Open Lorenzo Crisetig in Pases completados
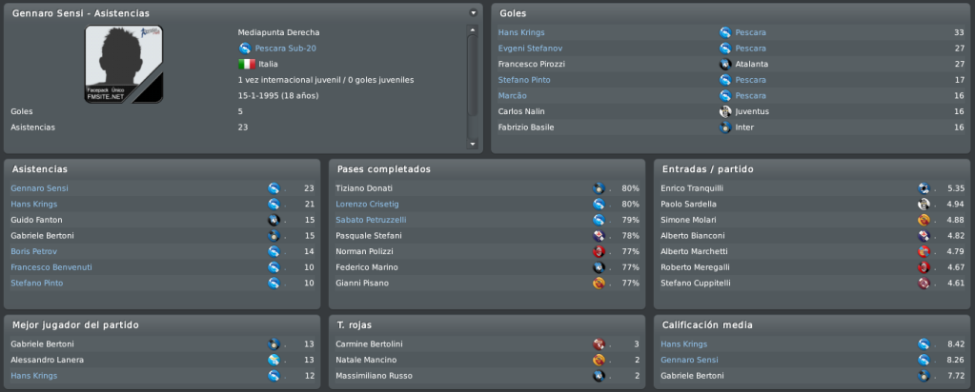The image size is (975, 392). (367, 204)
